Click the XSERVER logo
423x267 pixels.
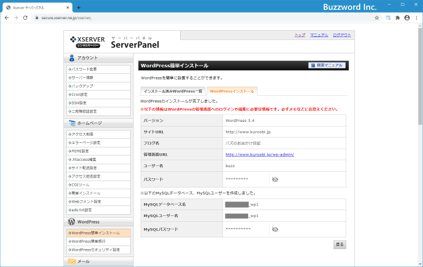(87, 42)
